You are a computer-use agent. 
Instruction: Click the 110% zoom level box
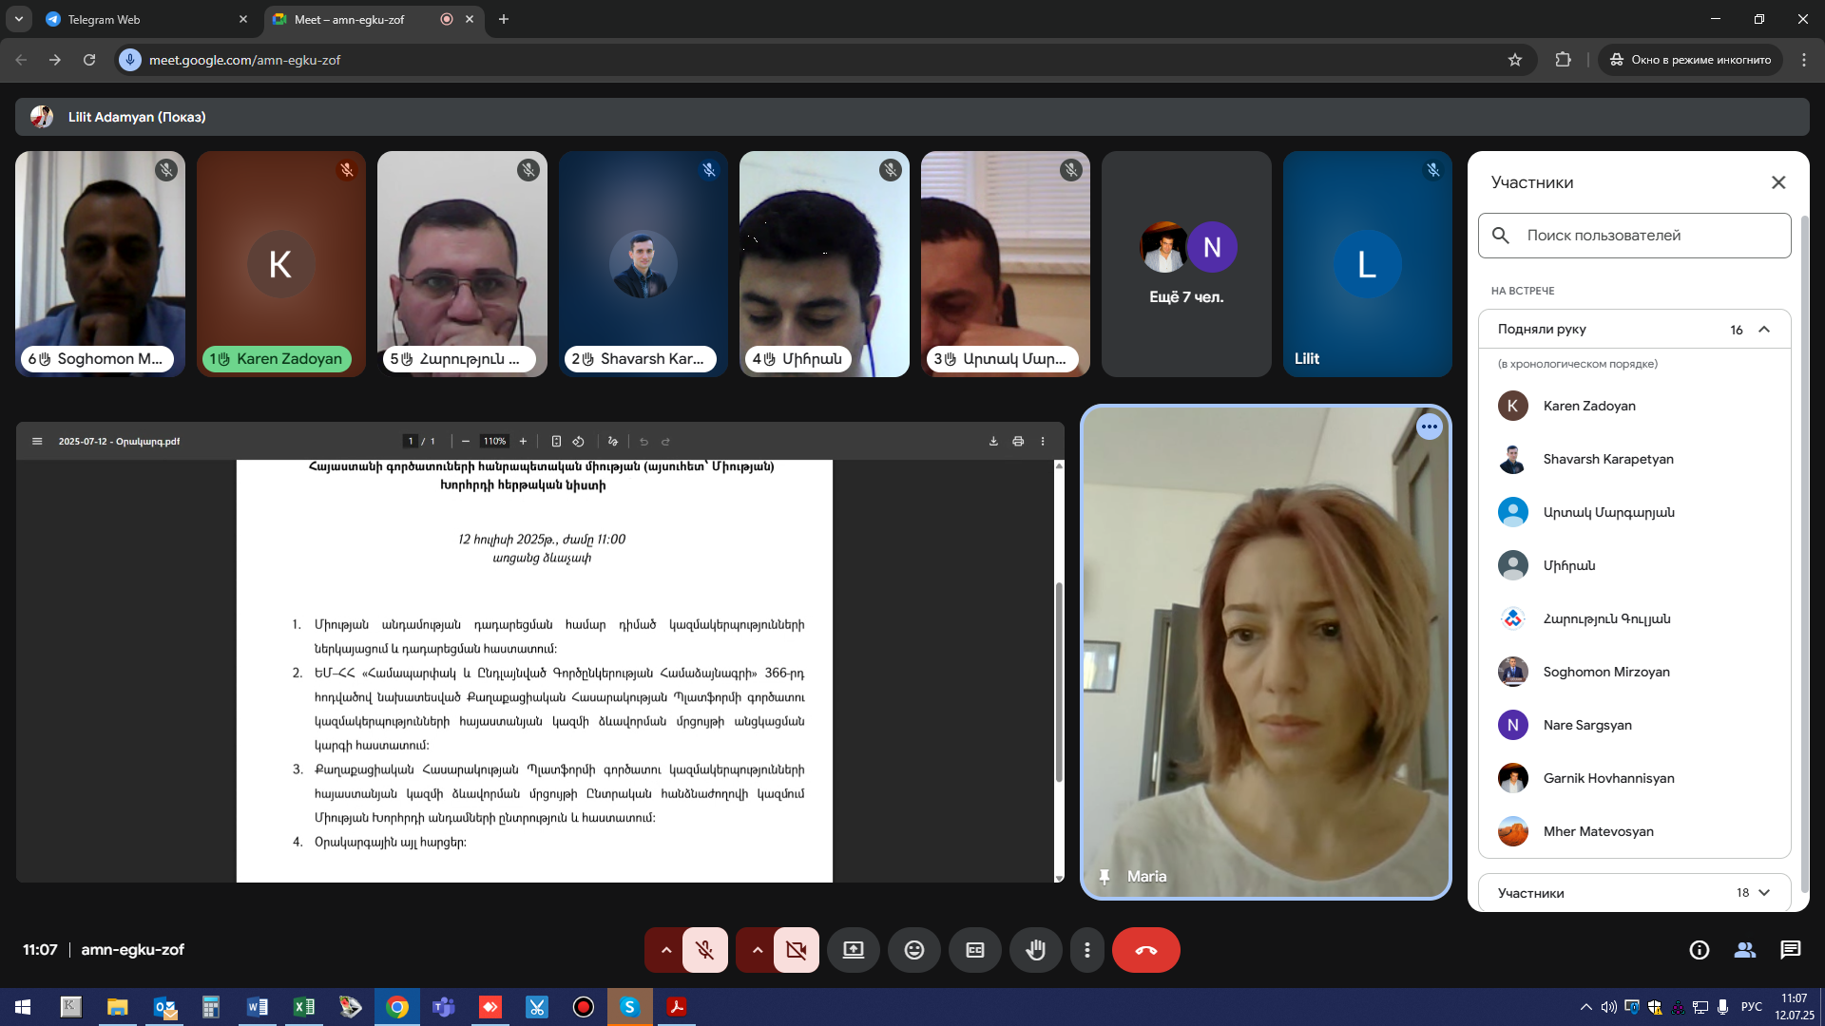pos(494,442)
